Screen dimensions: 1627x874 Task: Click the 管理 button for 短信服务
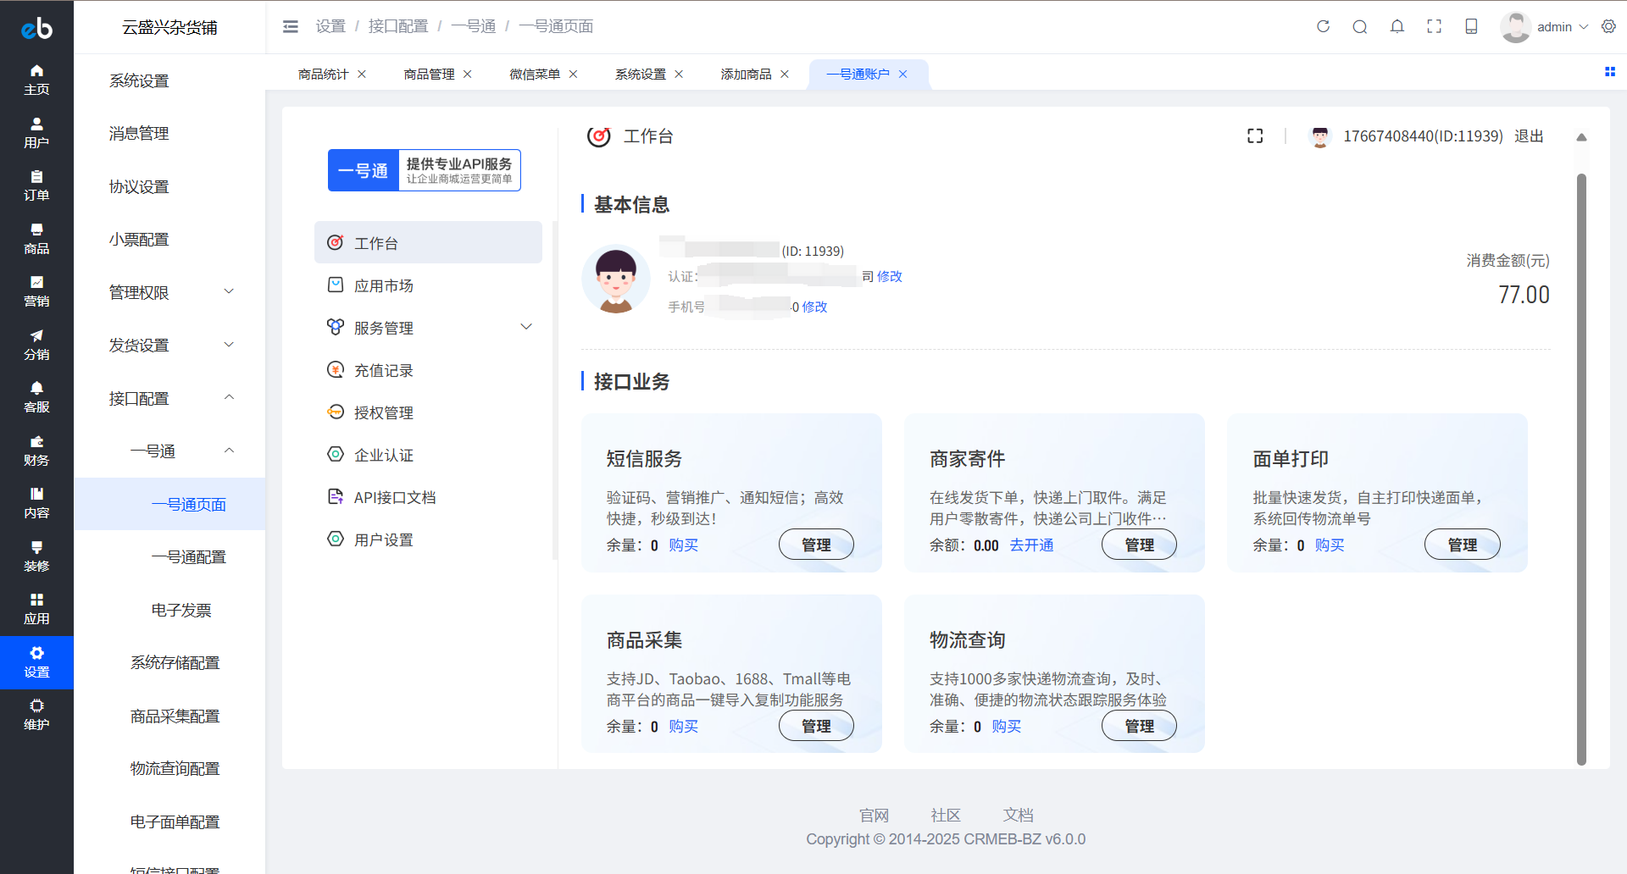[x=816, y=544]
